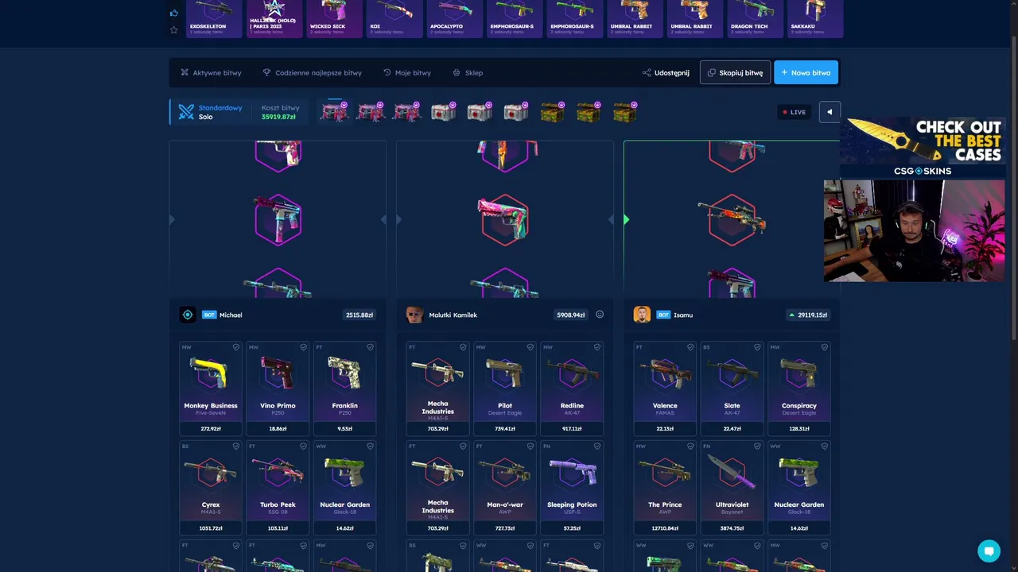
Task: Open the Aktywne bitwy tab
Action: tap(211, 72)
